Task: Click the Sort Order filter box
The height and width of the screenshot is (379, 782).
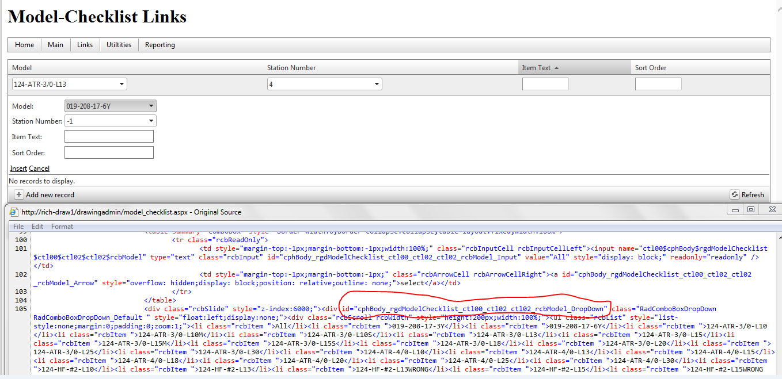Action: pyautogui.click(x=658, y=83)
